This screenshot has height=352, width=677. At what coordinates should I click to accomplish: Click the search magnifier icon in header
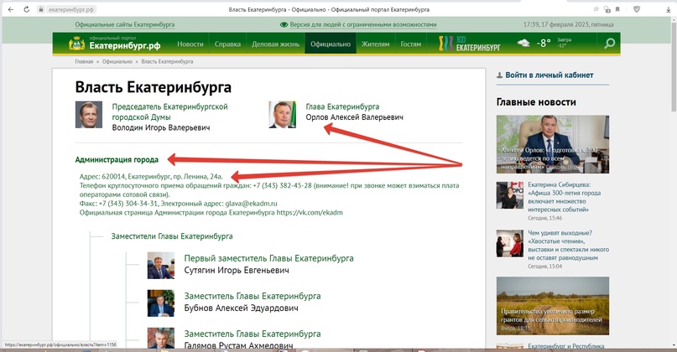pyautogui.click(x=609, y=44)
